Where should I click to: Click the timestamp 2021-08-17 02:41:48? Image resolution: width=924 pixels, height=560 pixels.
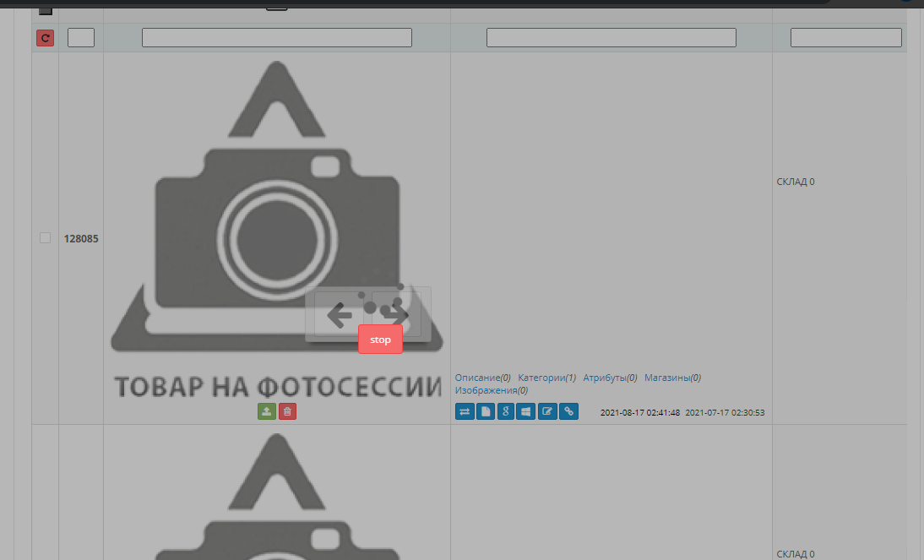[x=640, y=413]
